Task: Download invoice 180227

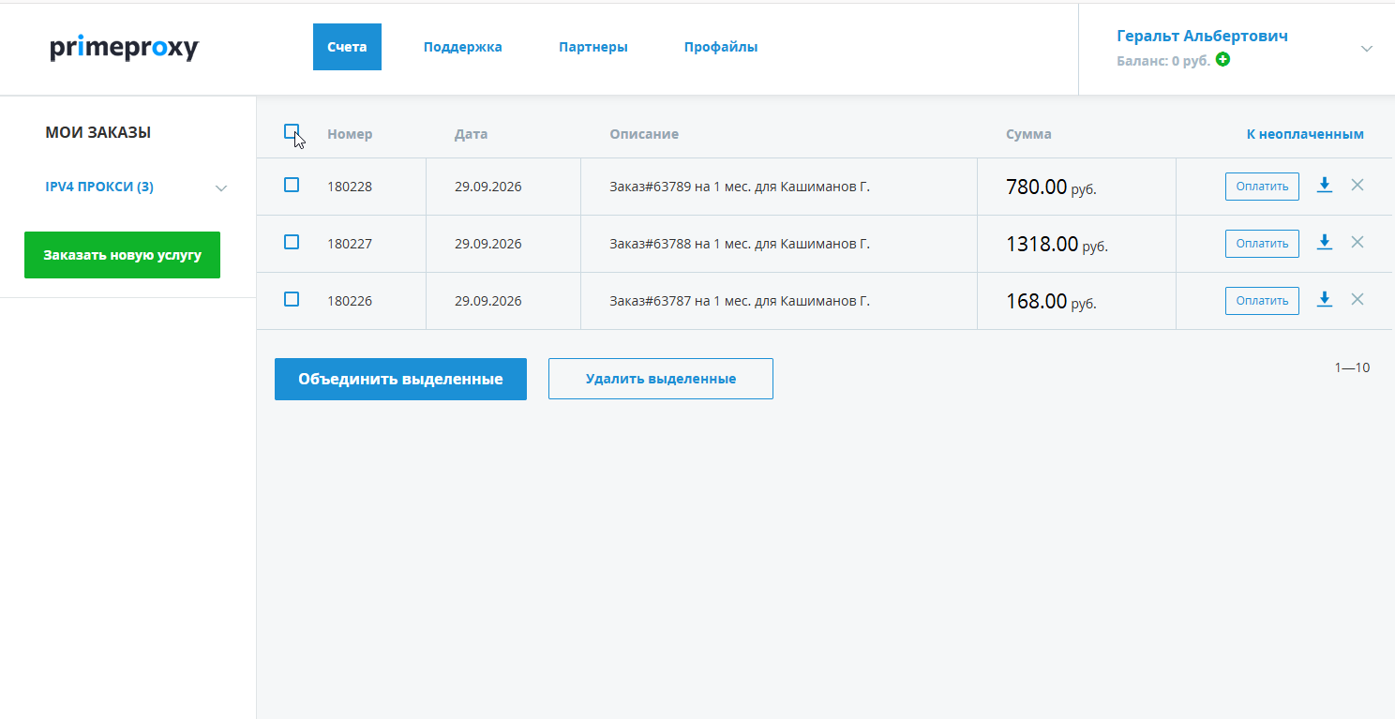Action: click(x=1325, y=243)
